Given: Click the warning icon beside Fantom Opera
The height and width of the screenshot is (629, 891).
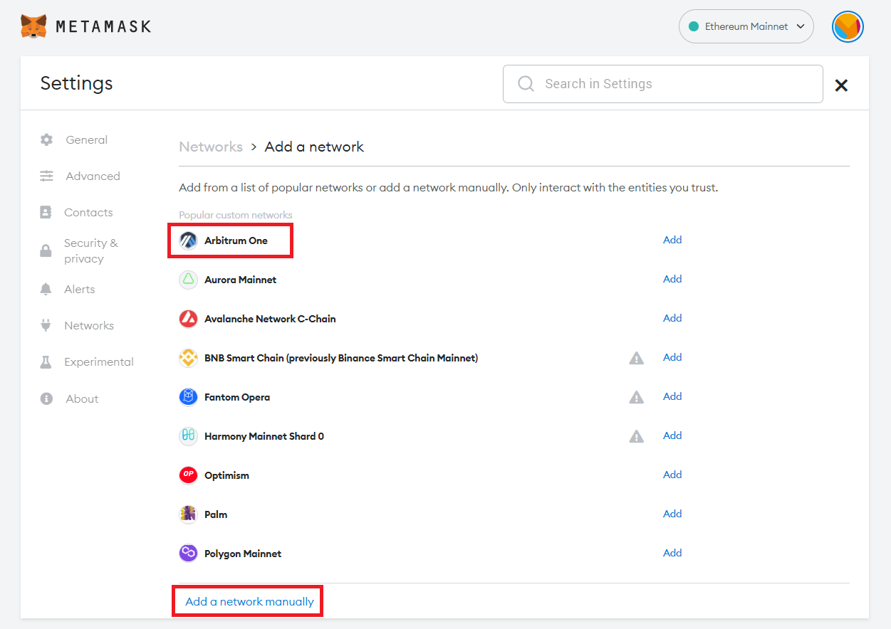Looking at the screenshot, I should 637,397.
